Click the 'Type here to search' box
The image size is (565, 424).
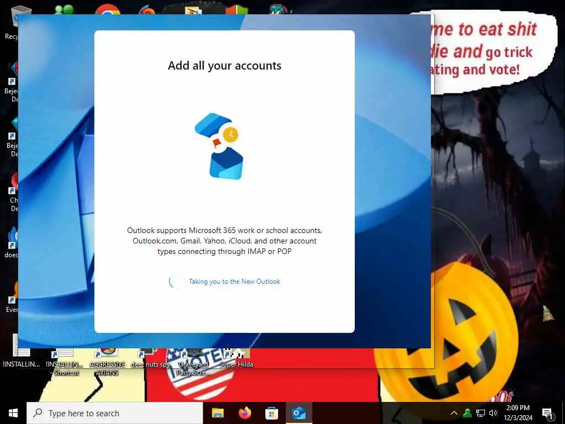[115, 413]
